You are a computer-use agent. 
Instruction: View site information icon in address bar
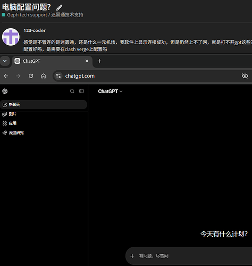click(58, 76)
